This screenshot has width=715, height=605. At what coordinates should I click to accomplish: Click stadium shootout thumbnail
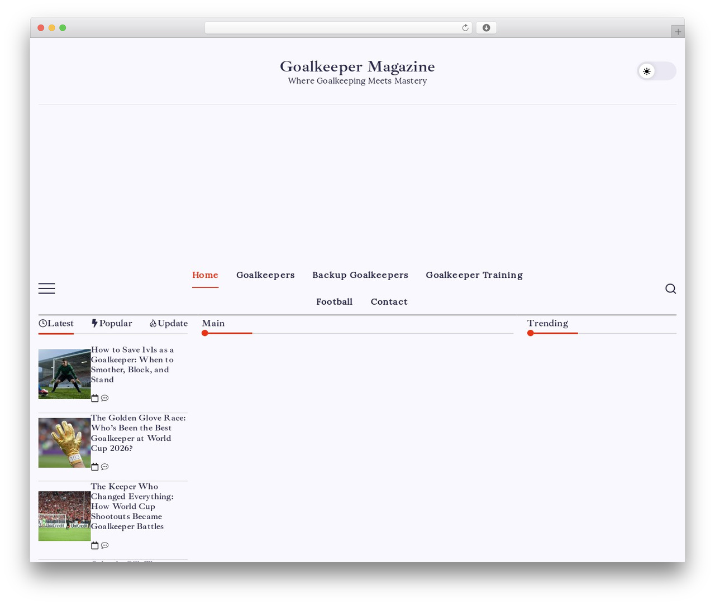coord(64,516)
